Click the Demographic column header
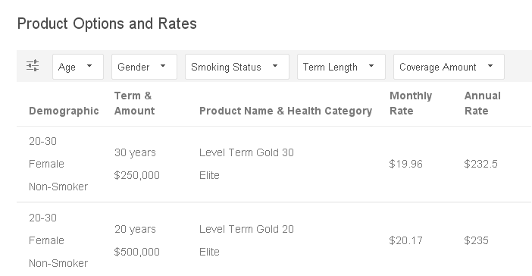Viewport: 532px width, 276px height. coord(64,111)
